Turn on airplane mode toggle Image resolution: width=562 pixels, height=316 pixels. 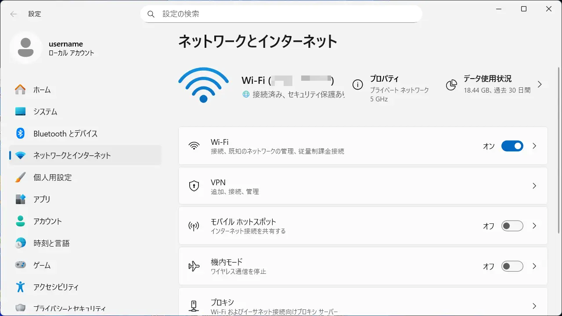pyautogui.click(x=512, y=266)
